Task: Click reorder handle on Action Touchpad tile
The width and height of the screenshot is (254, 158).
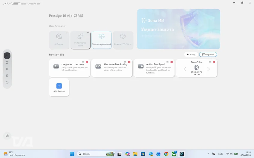Action: coord(167,62)
